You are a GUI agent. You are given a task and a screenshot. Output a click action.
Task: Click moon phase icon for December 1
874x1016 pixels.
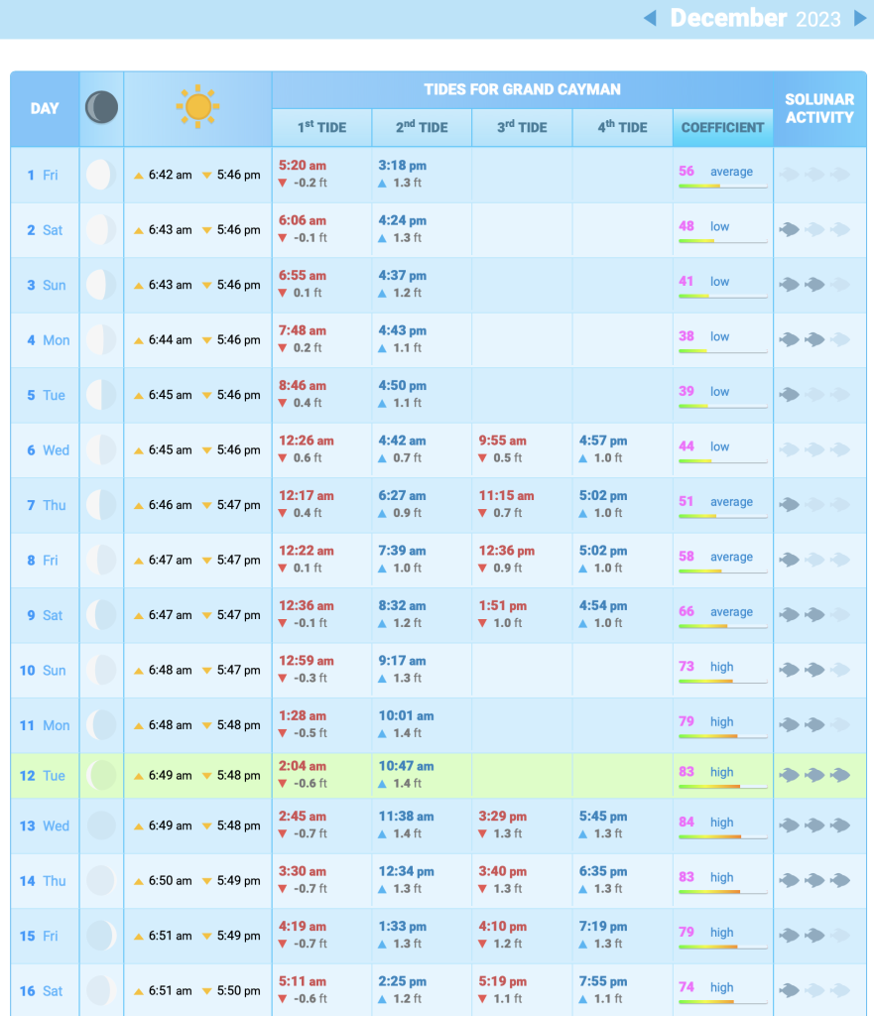point(100,175)
